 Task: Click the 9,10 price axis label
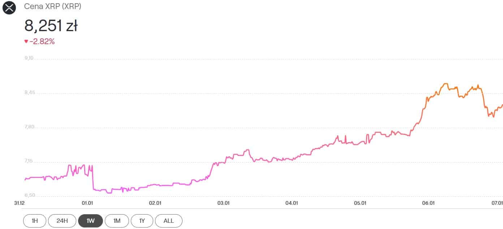pos(29,58)
